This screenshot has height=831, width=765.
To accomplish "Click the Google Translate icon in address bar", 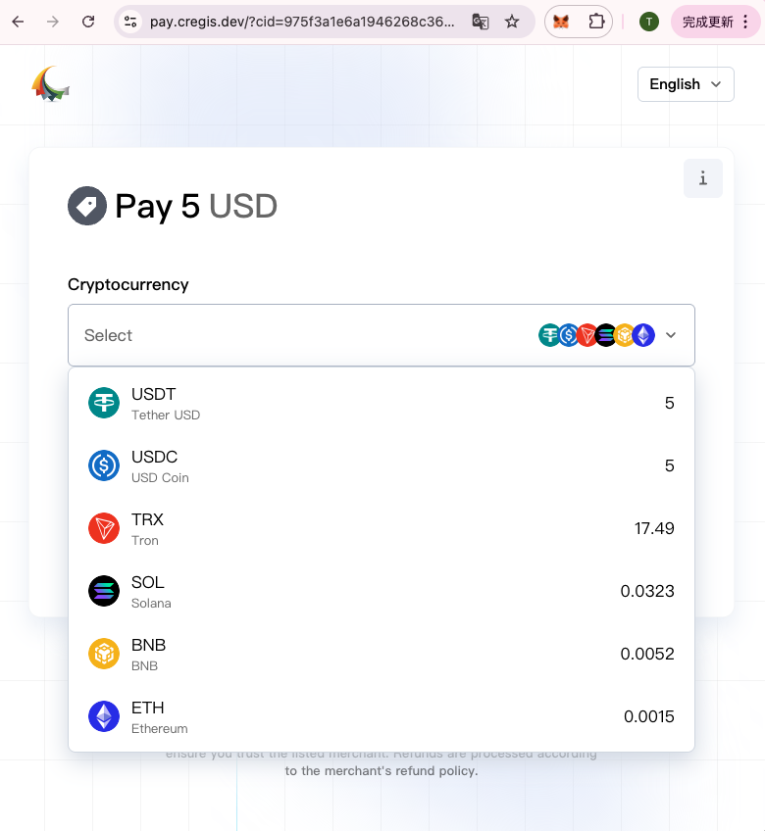I will [481, 22].
